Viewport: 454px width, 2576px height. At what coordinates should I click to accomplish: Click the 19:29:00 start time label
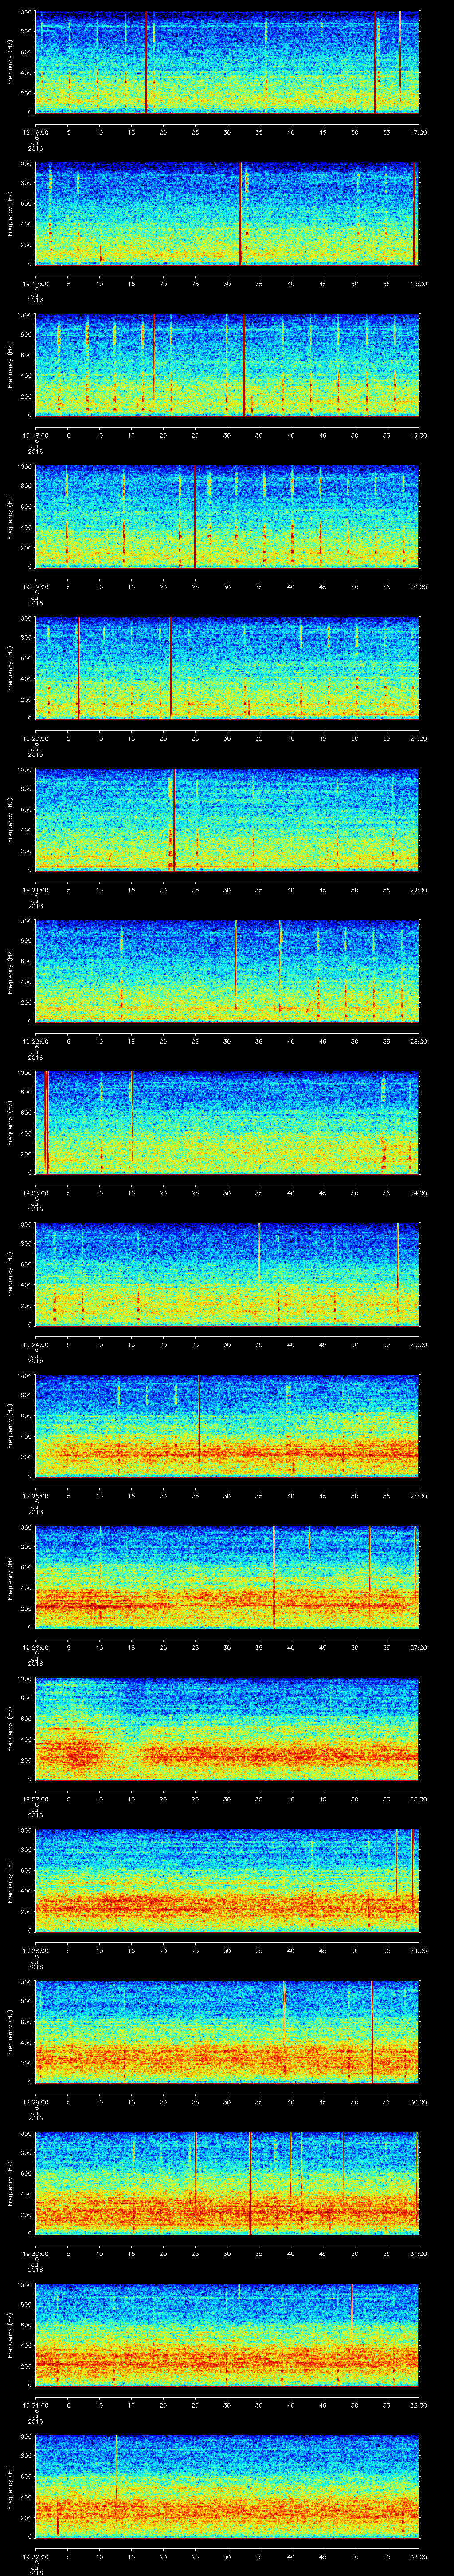pyautogui.click(x=35, y=2102)
